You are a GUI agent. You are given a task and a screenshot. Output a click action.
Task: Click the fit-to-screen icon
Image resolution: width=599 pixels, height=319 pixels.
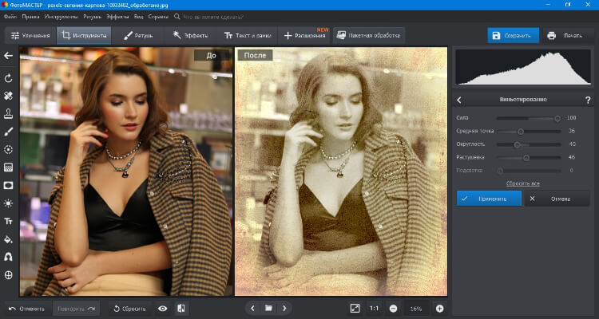355,308
